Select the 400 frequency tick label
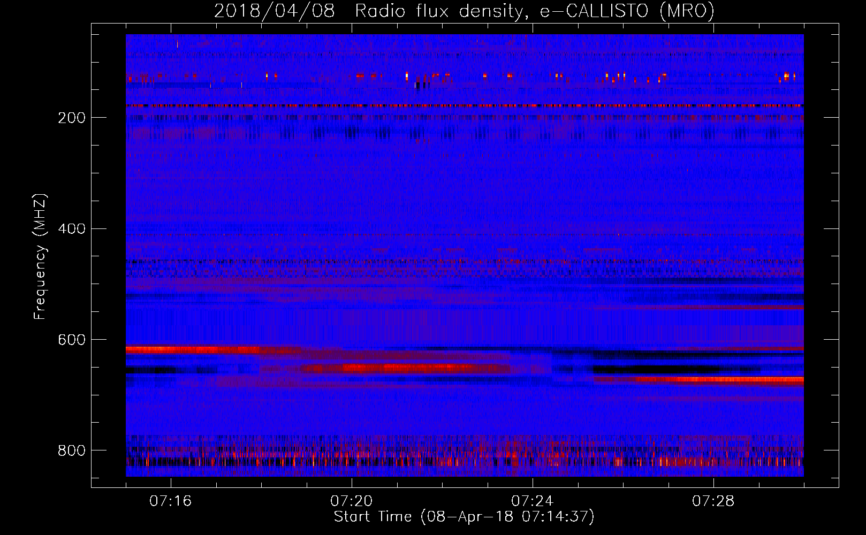Viewport: 866px width, 535px height. [71, 229]
